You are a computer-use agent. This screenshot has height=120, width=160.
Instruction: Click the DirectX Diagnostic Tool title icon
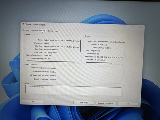click(23, 24)
